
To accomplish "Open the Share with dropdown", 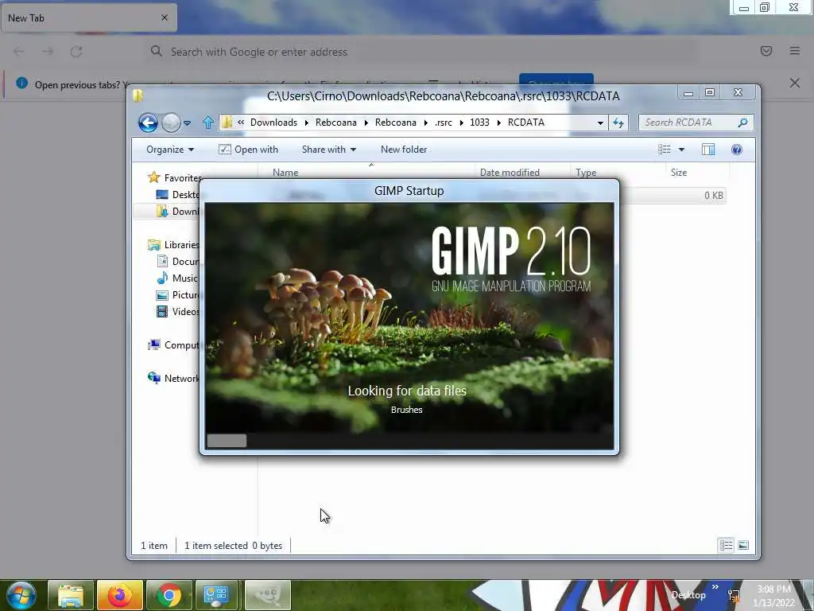I will pyautogui.click(x=328, y=150).
